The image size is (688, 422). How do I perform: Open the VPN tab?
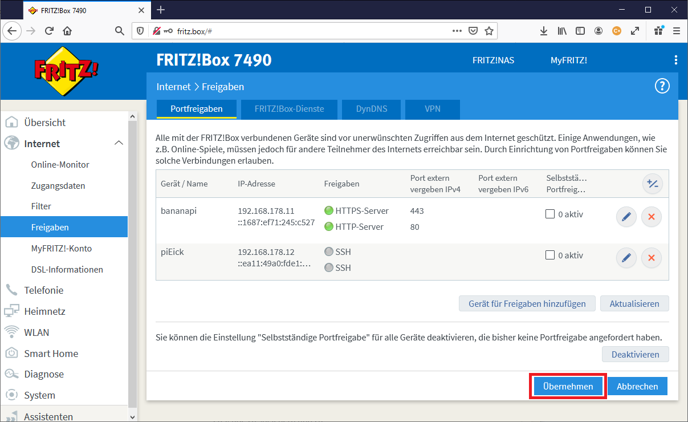click(433, 109)
